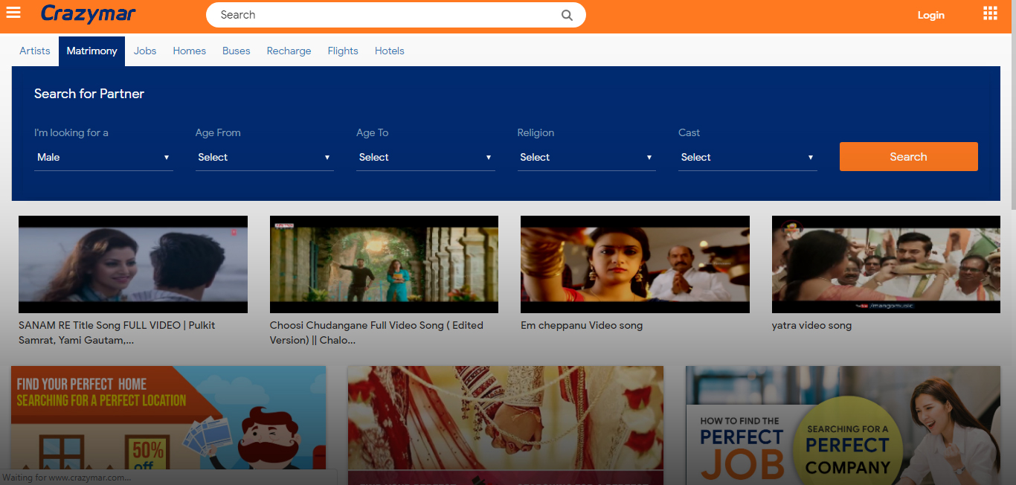Open the Flights tab

(343, 51)
